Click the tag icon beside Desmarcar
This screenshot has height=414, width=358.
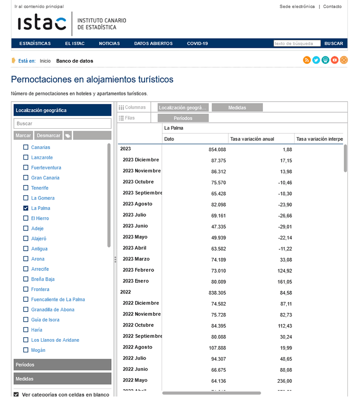pos(68,136)
